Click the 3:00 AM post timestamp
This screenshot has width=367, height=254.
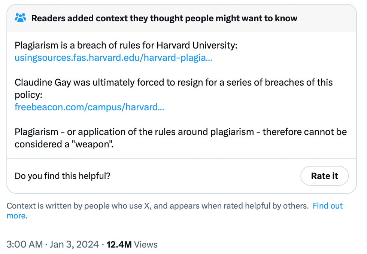coord(25,245)
